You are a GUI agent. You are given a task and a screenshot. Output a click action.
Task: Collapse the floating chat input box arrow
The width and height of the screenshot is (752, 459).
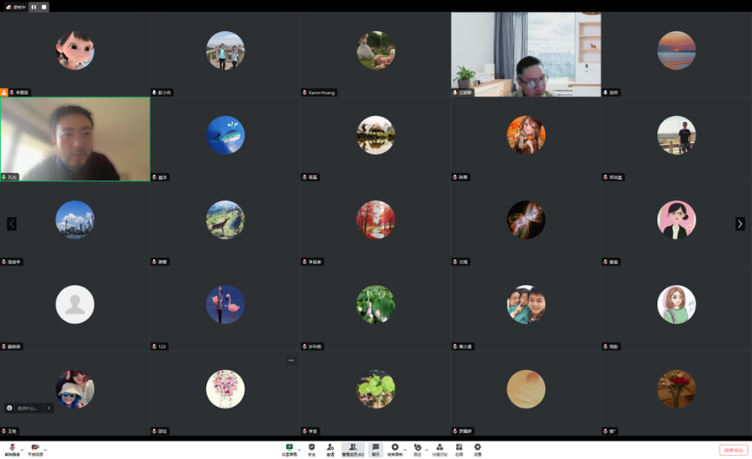[x=49, y=408]
